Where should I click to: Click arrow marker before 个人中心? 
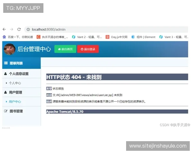tap(6, 83)
